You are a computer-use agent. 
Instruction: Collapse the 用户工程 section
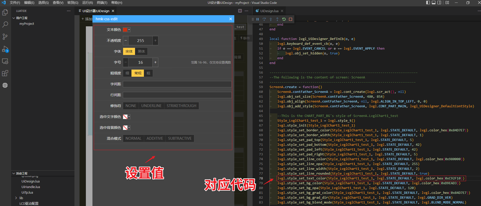(14, 18)
